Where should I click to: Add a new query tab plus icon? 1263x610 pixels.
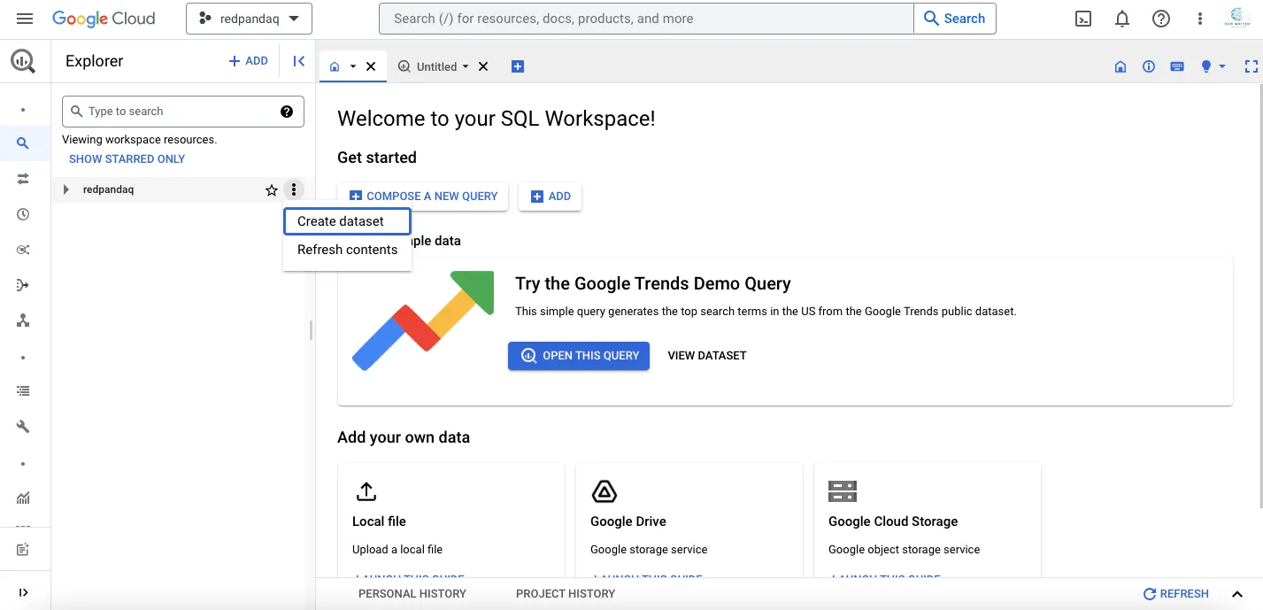[518, 66]
